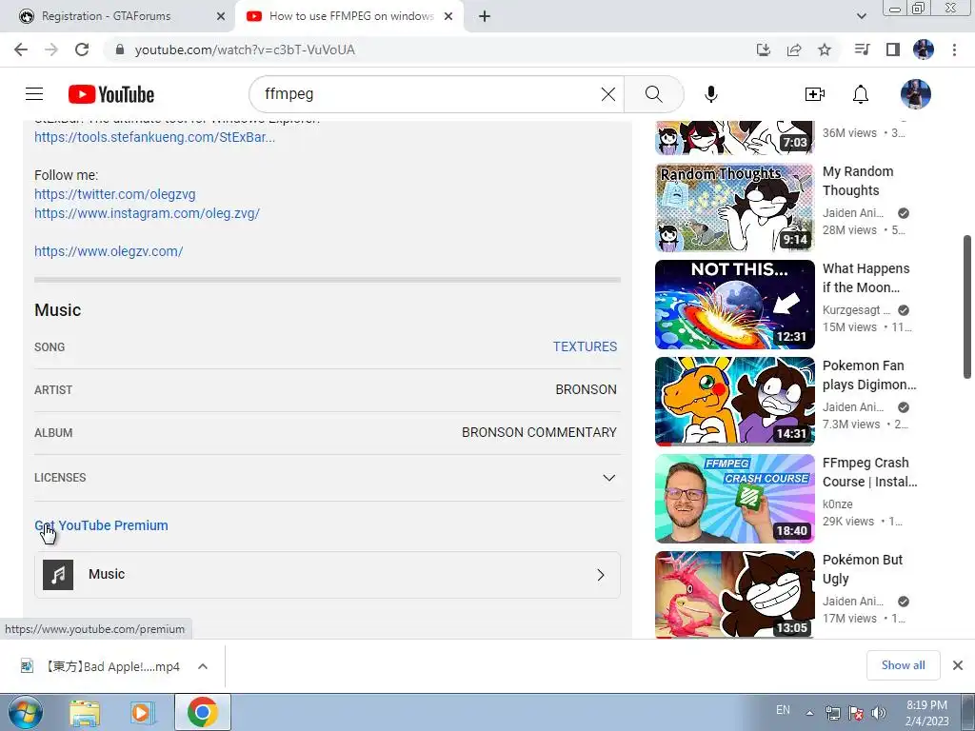The height and width of the screenshot is (731, 975).
Task: Click the EN language indicator
Action: [783, 709]
